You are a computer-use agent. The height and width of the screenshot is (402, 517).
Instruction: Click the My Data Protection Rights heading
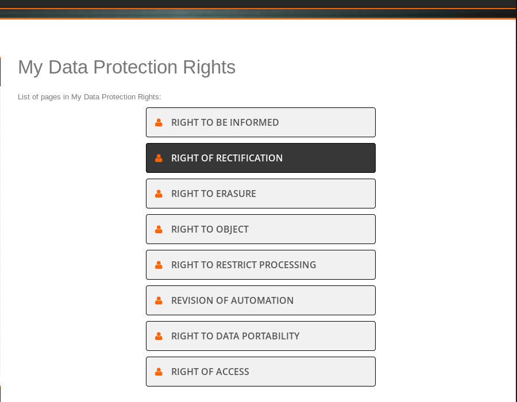[126, 67]
